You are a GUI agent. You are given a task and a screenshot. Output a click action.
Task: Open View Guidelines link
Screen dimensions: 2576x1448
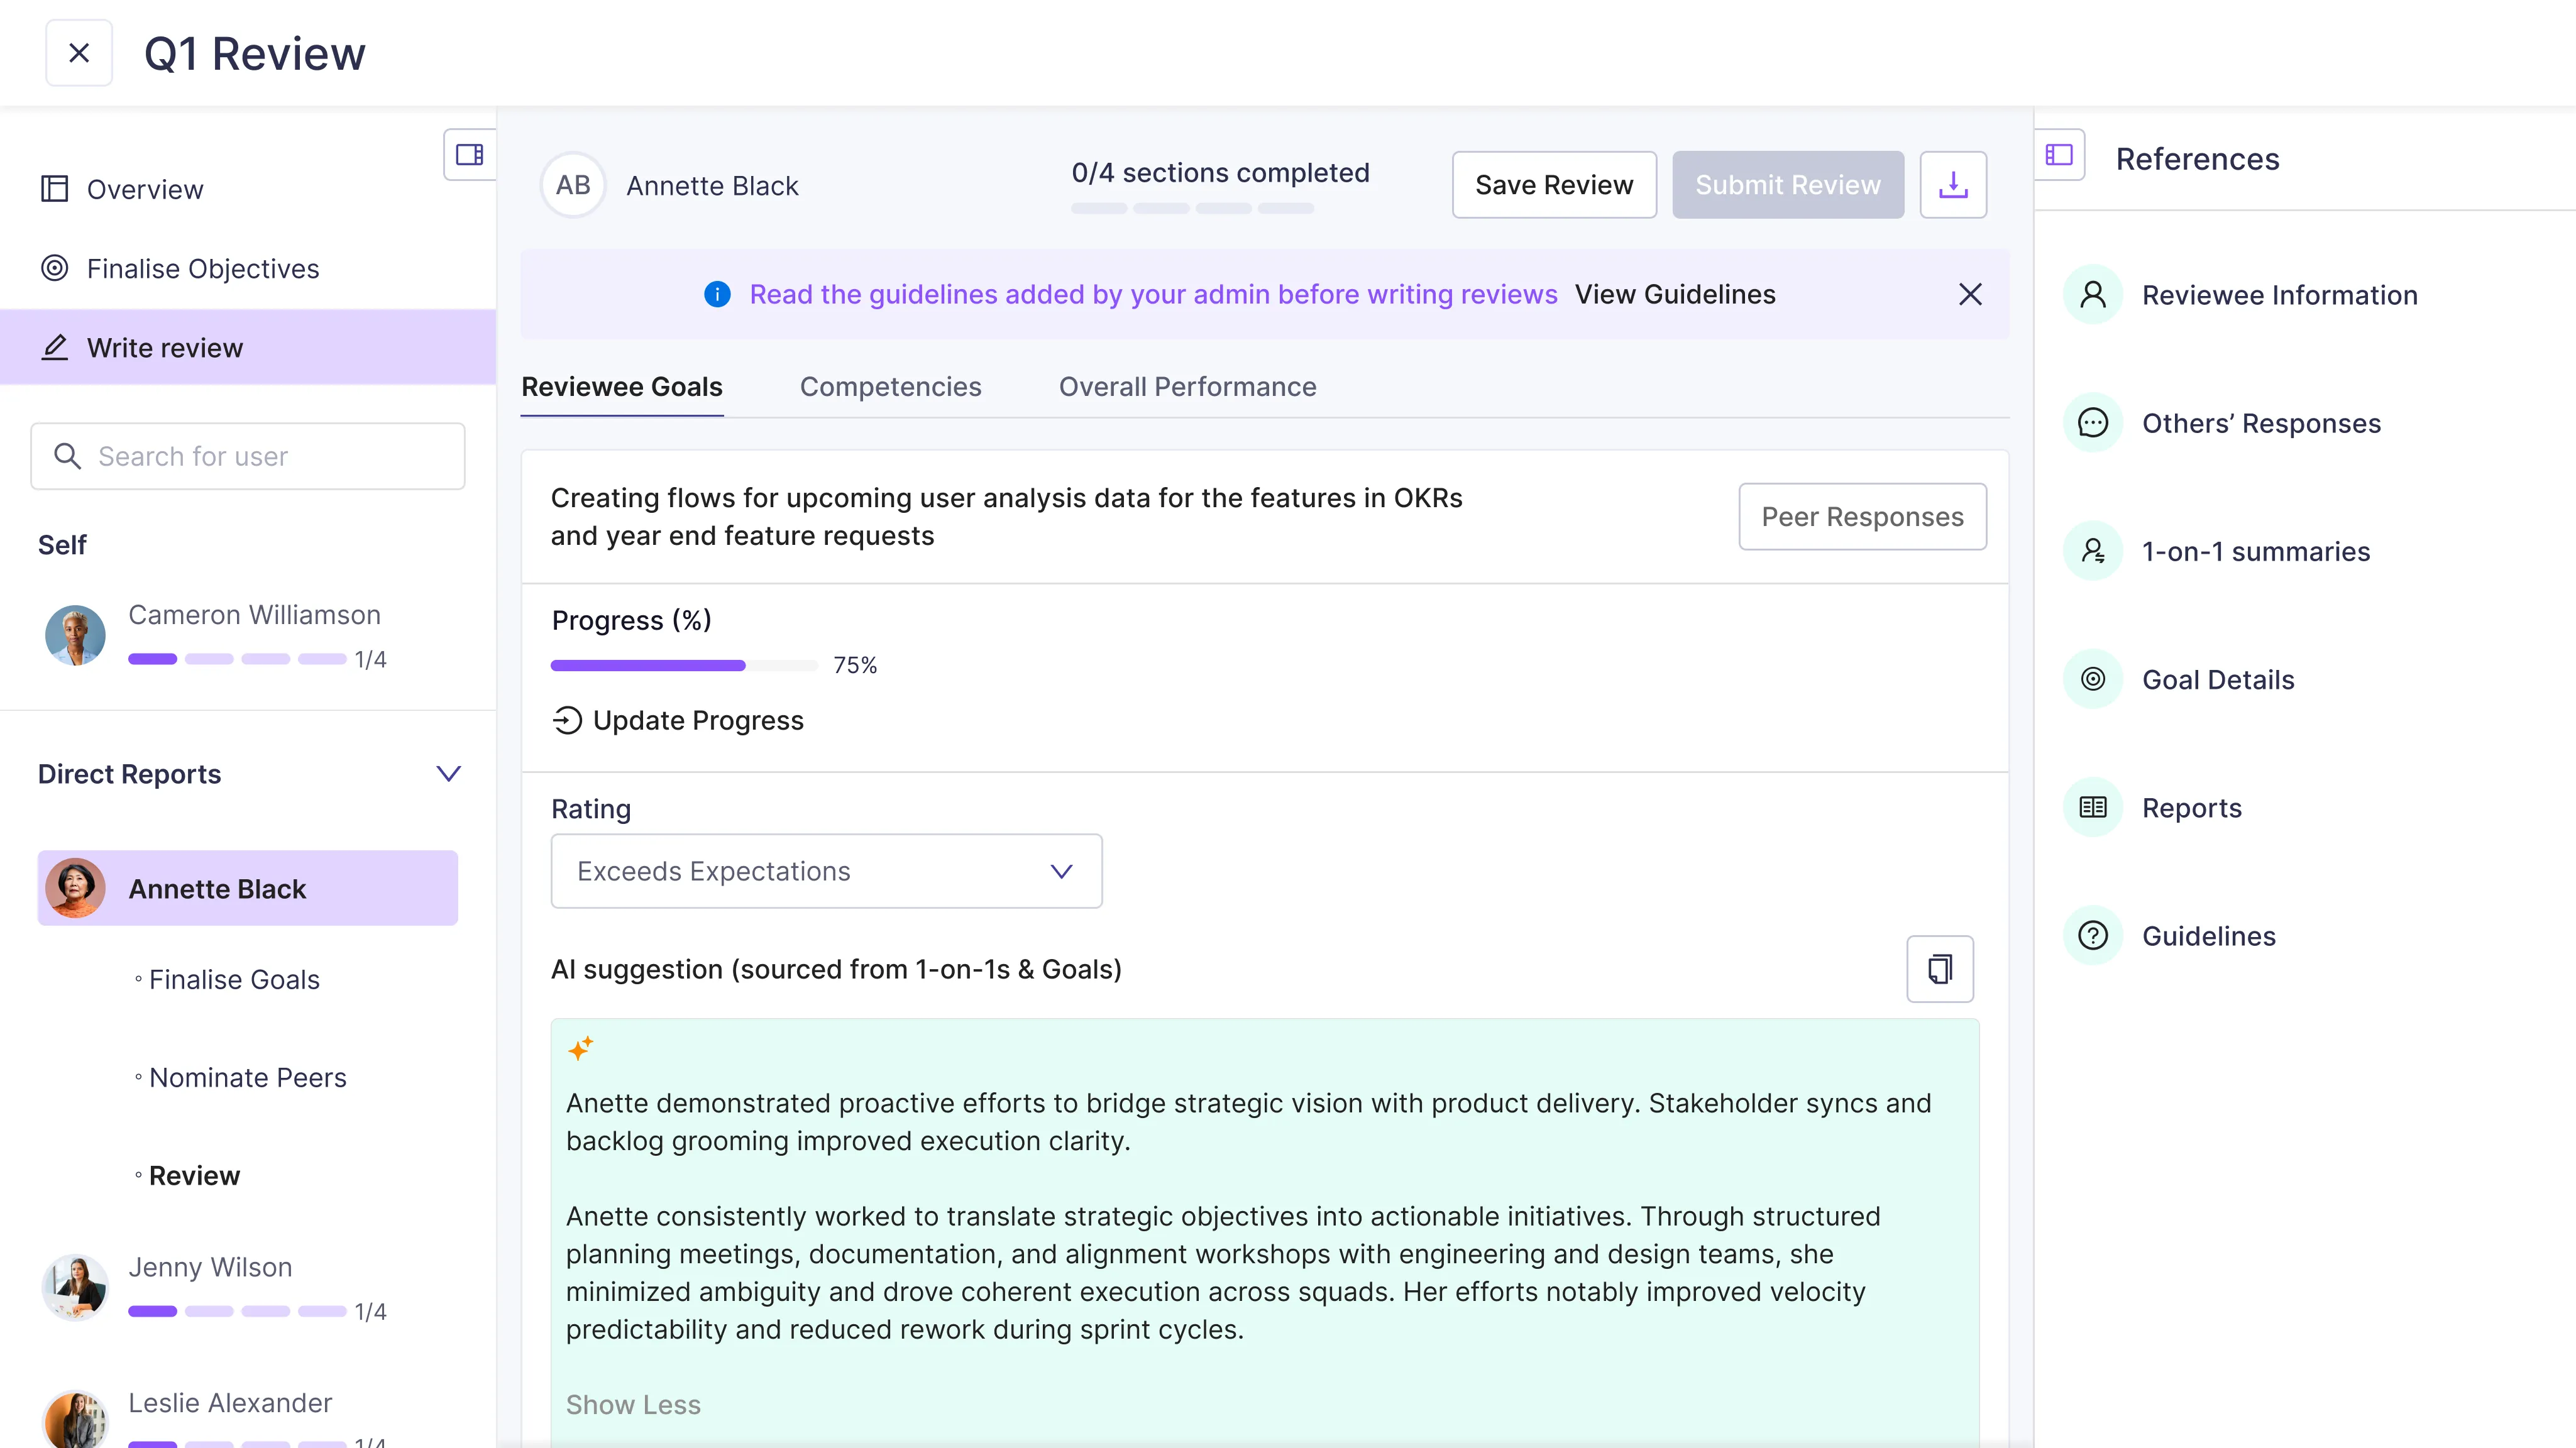point(1675,294)
